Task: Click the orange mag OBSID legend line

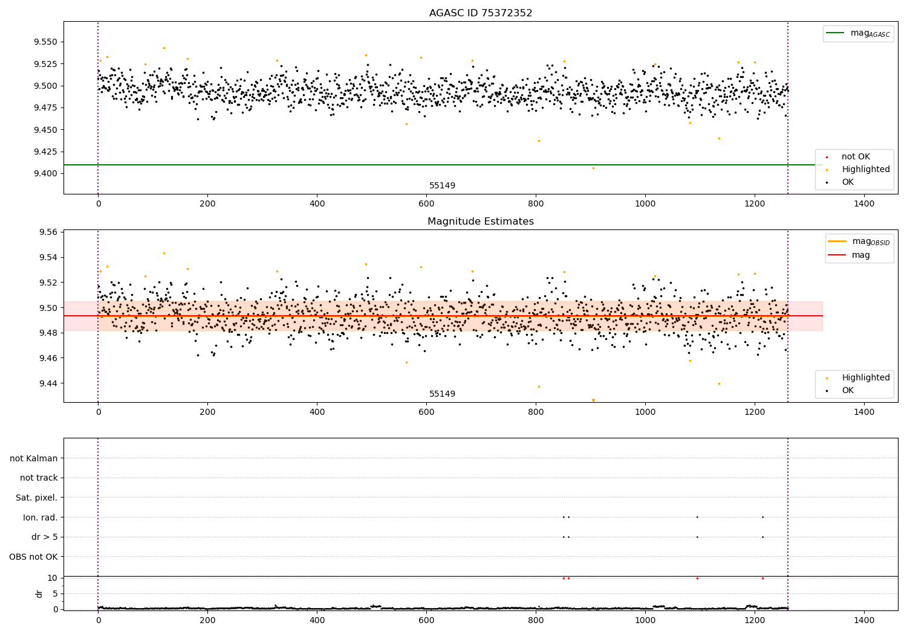Action: click(x=838, y=242)
